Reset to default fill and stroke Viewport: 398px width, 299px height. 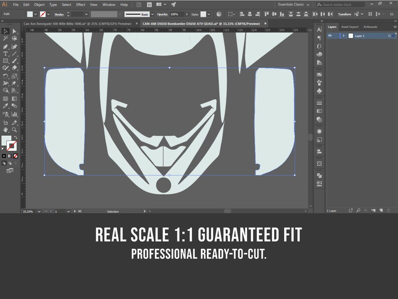tap(3, 149)
